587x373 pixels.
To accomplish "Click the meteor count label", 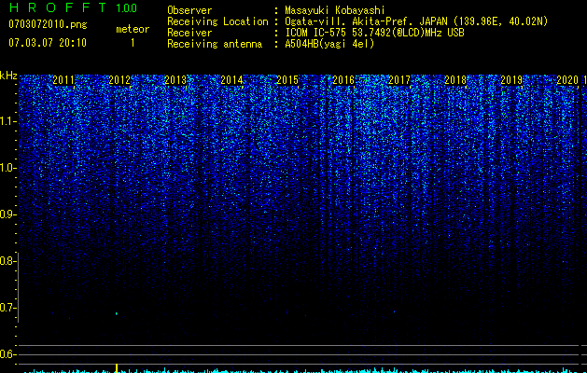I will [x=133, y=29].
